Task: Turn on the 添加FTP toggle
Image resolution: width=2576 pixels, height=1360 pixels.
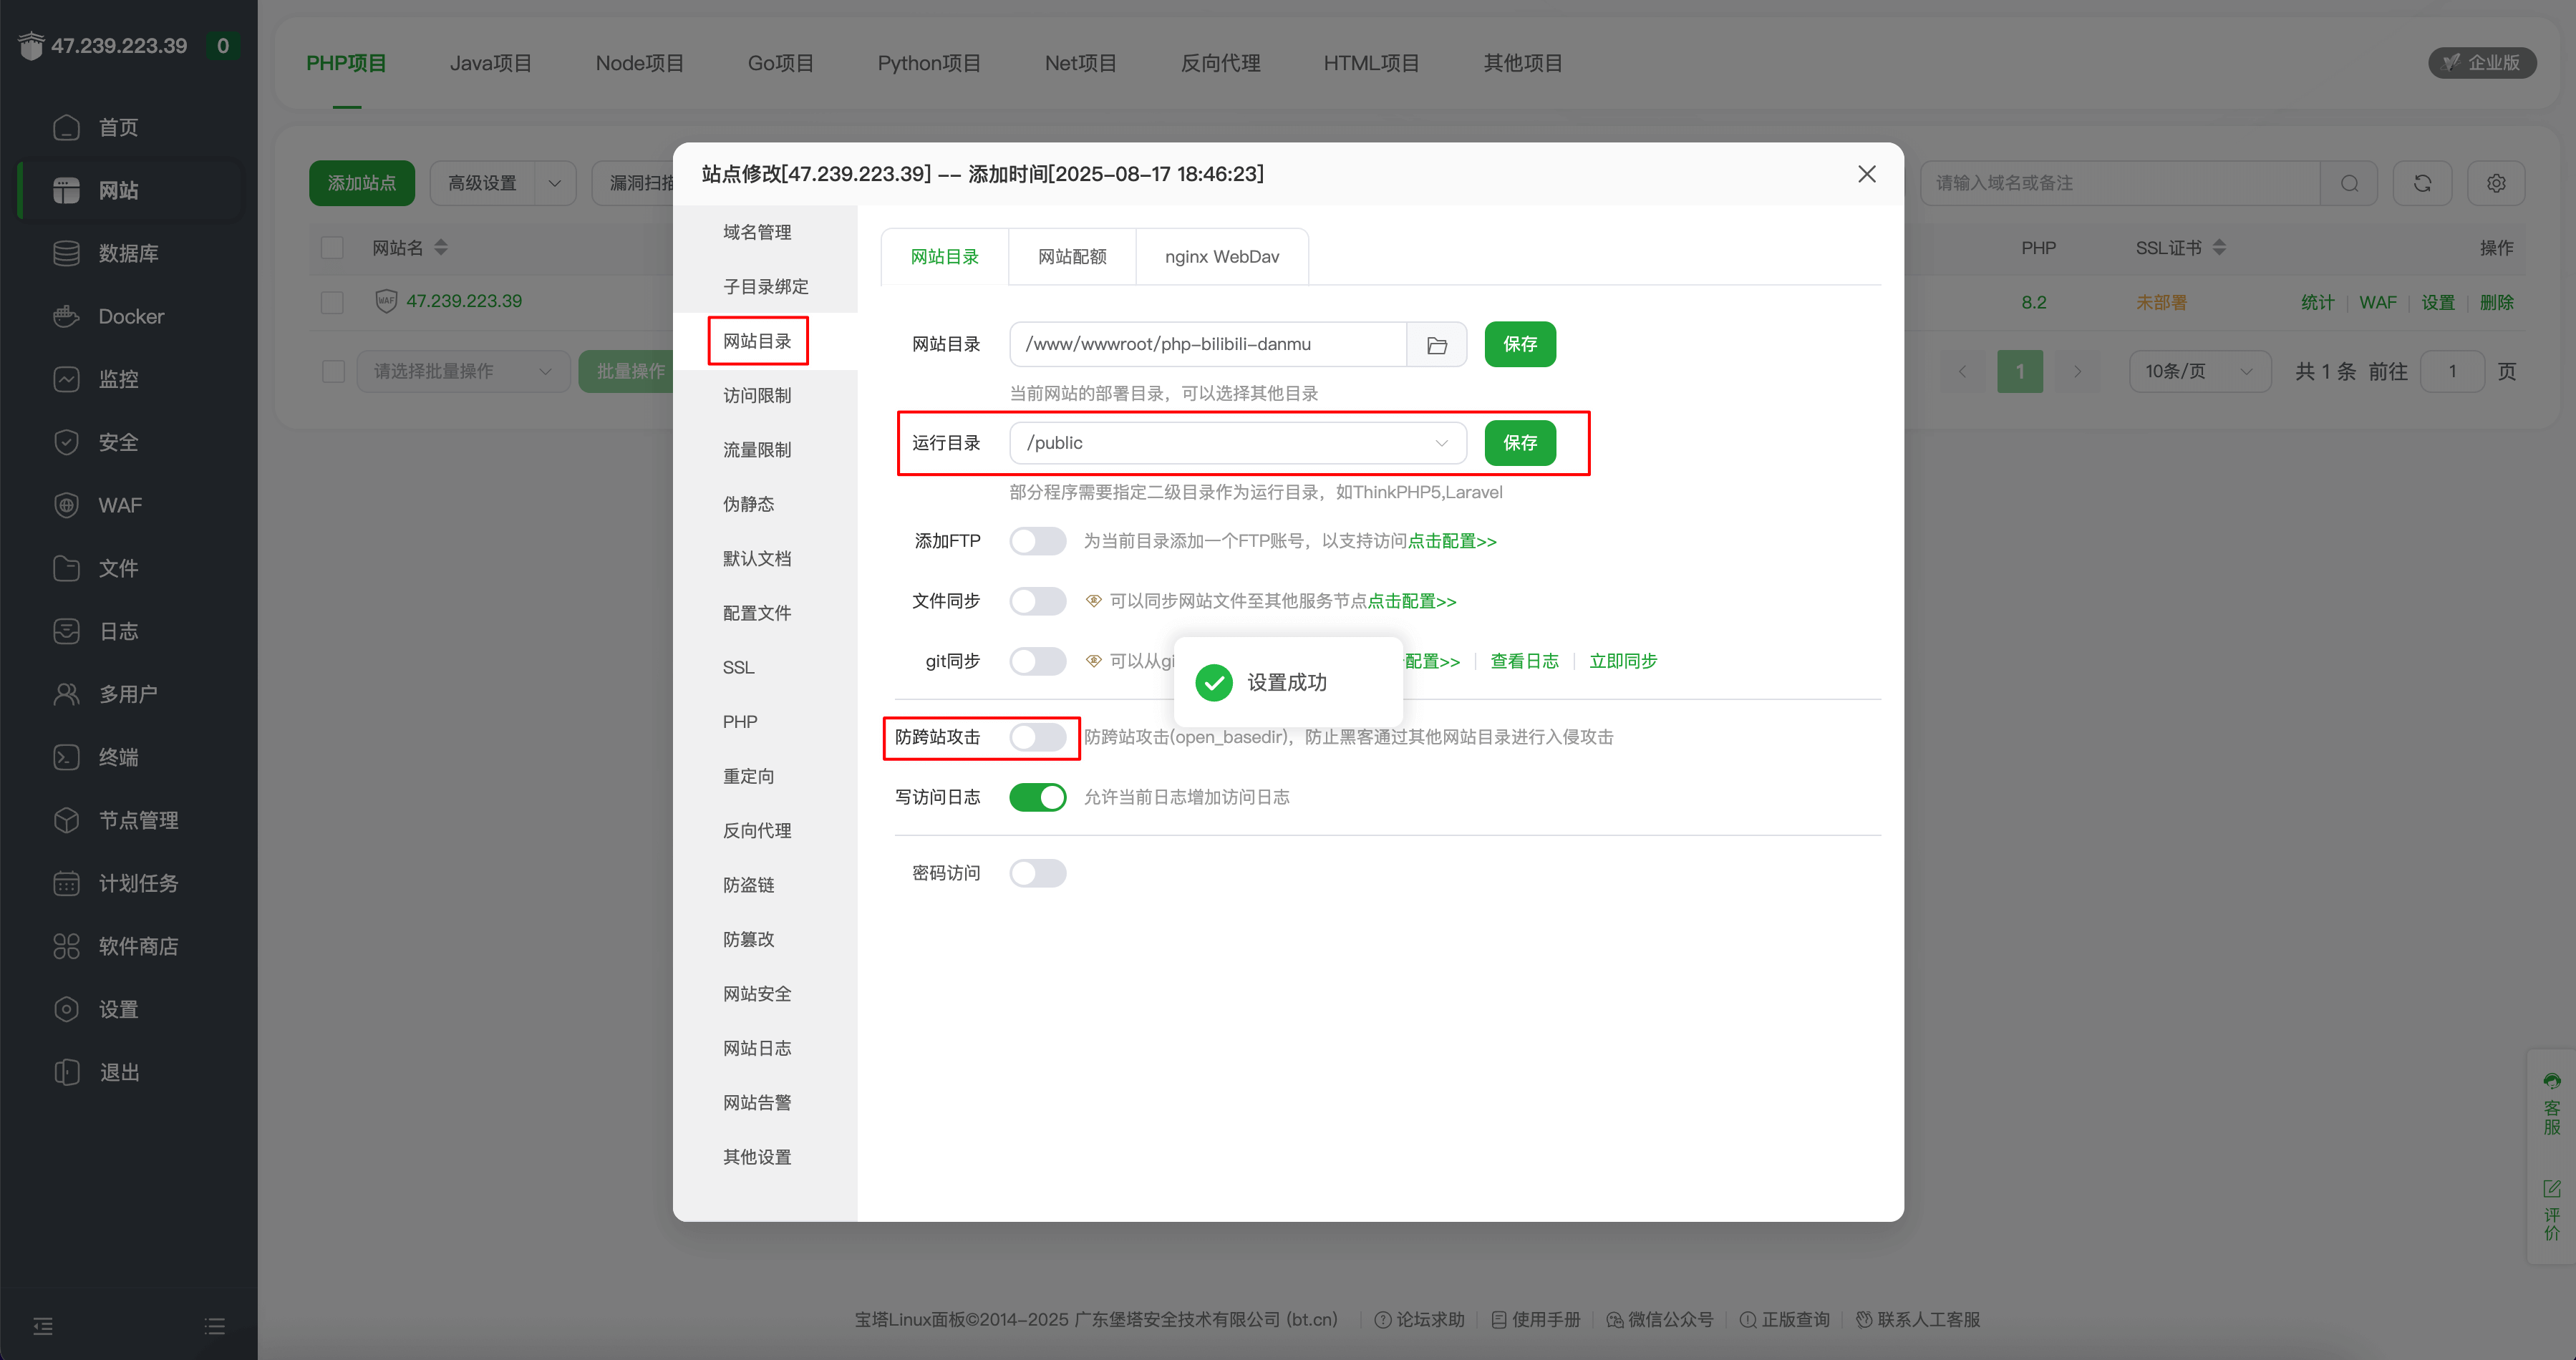Action: (x=1038, y=540)
